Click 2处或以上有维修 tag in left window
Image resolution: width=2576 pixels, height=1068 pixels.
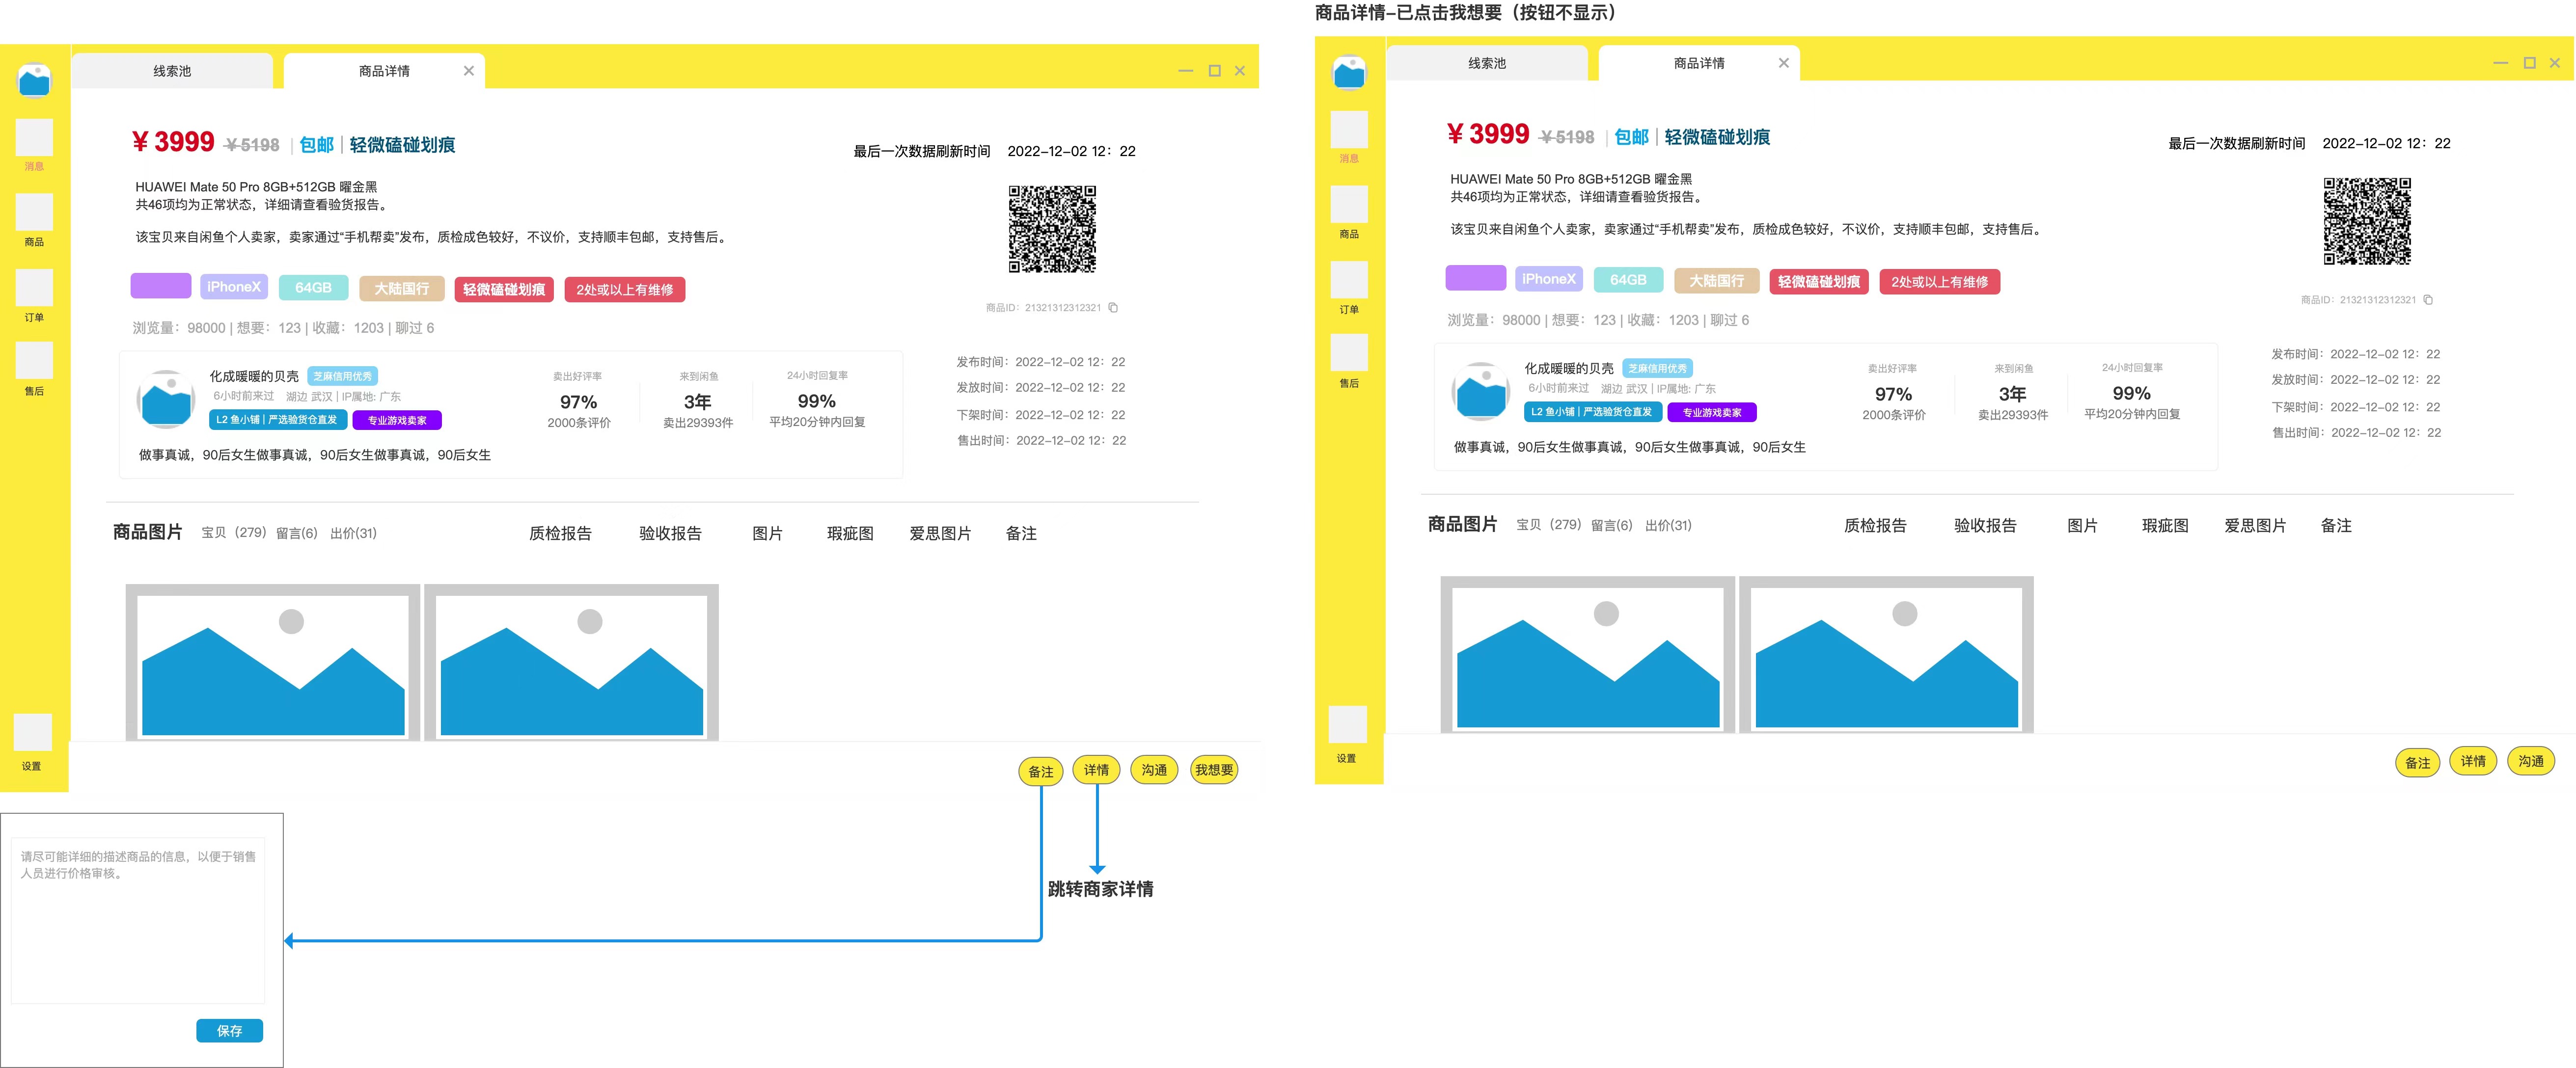pyautogui.click(x=625, y=290)
